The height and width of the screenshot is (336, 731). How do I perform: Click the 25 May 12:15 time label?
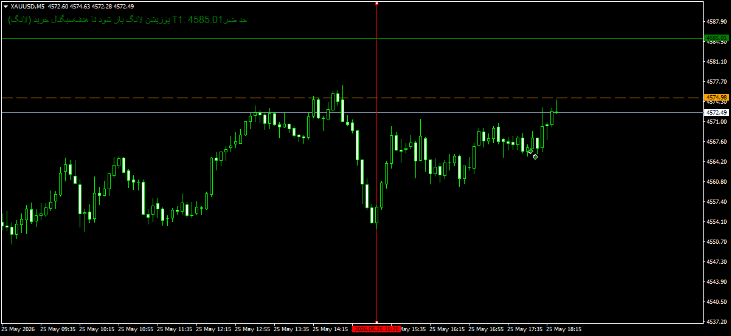pyautogui.click(x=213, y=329)
